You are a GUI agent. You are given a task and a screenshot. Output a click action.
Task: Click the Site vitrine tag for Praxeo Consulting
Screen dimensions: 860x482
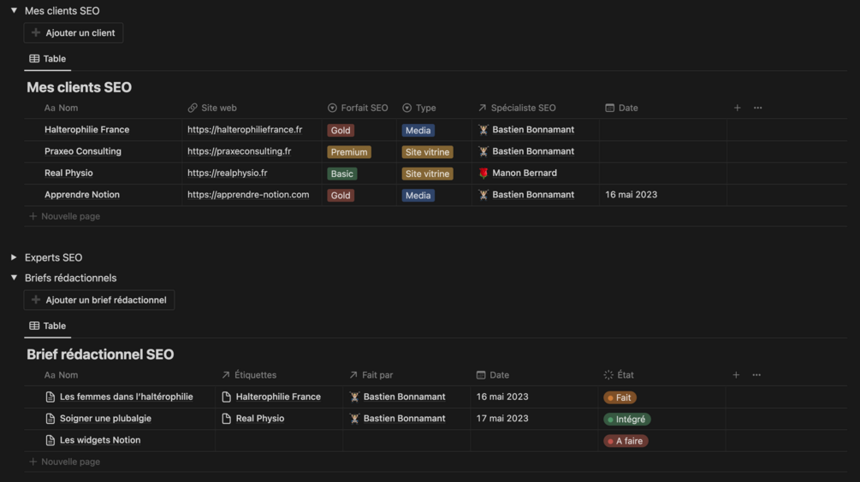point(427,152)
